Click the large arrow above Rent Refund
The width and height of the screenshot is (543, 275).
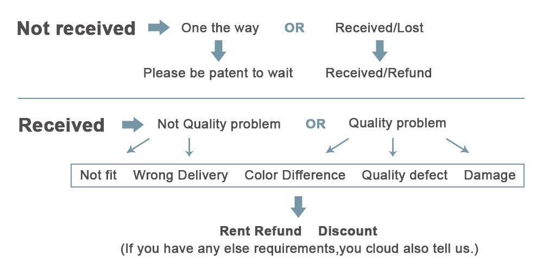click(x=298, y=207)
